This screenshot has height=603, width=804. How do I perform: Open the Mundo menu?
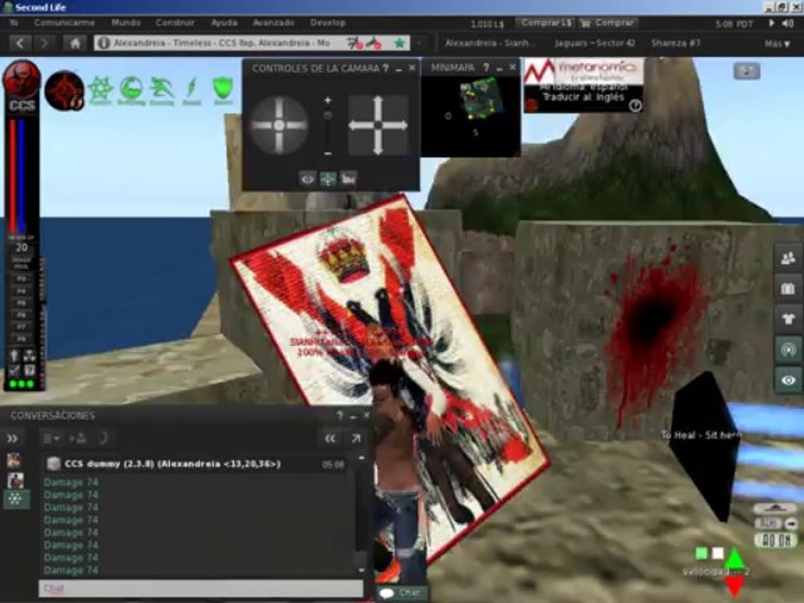coord(126,23)
